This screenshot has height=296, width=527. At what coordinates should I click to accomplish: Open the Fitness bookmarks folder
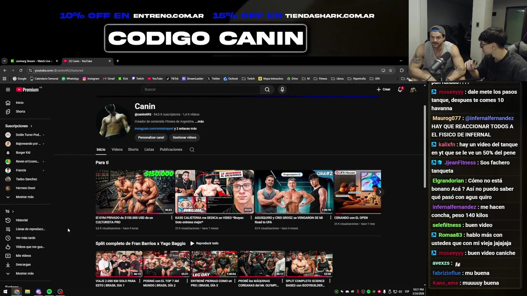[x=320, y=79]
